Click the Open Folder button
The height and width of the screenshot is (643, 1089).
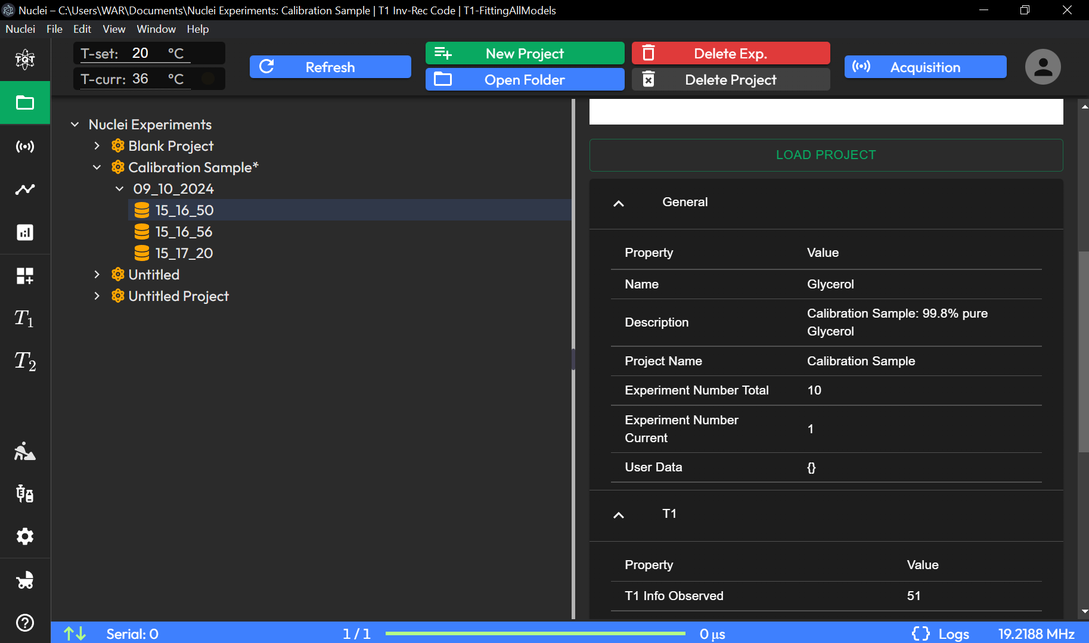click(x=525, y=79)
